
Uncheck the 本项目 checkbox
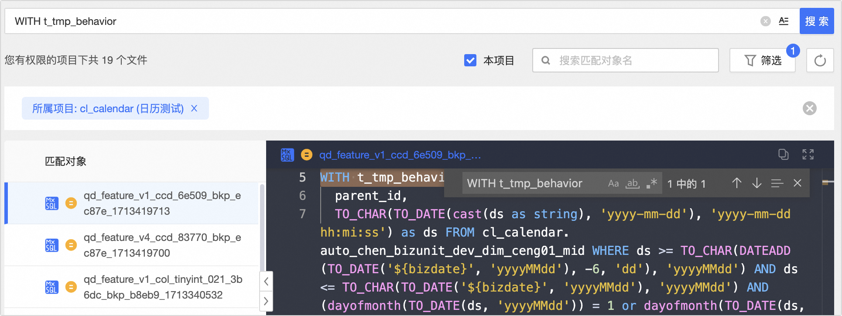470,60
